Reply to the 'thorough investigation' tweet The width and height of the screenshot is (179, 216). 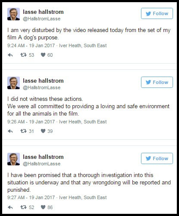point(10,207)
